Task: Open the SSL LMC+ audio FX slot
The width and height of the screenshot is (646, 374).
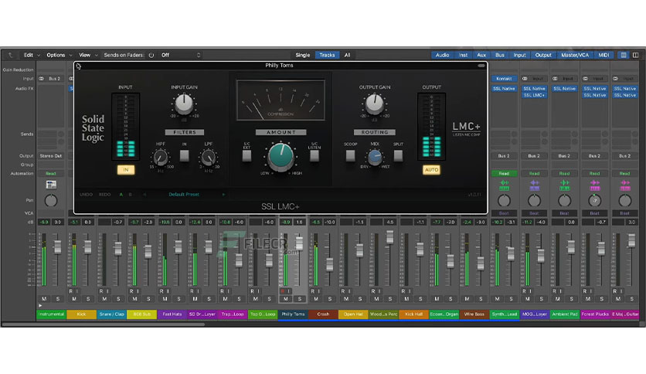Action: [x=534, y=95]
